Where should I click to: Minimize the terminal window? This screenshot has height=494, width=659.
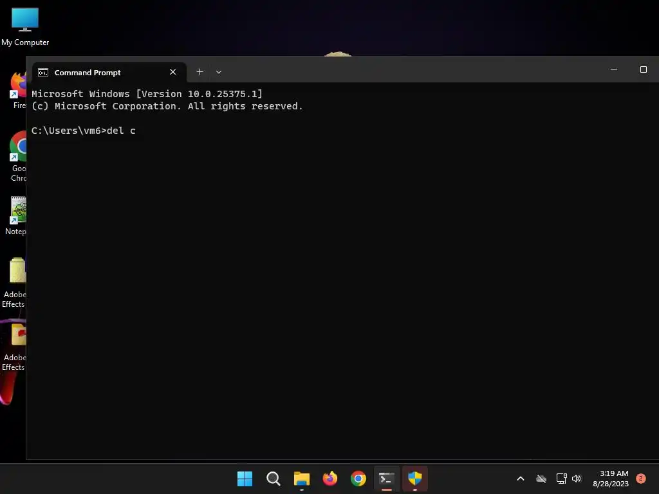[613, 69]
